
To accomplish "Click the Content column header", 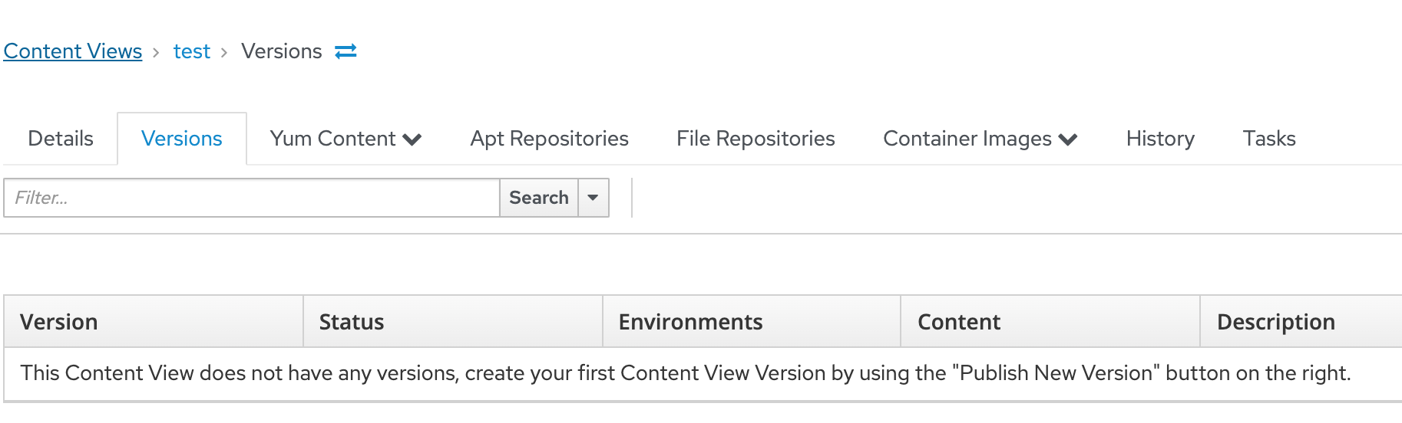I will [1050, 322].
